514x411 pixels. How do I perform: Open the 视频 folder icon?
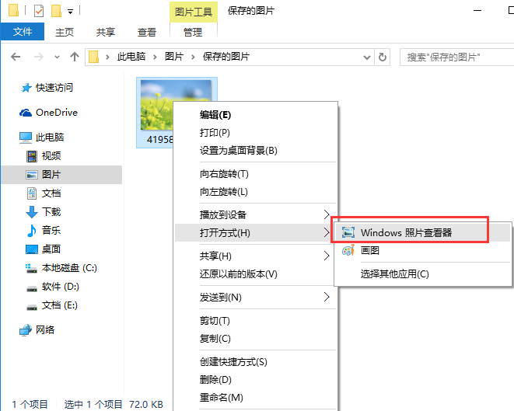click(x=32, y=156)
